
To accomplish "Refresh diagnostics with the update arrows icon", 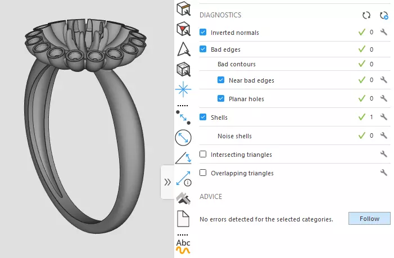I will point(366,16).
